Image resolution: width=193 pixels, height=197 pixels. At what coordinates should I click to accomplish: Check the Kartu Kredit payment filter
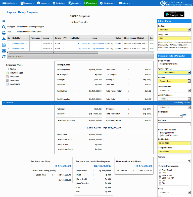[160, 175]
